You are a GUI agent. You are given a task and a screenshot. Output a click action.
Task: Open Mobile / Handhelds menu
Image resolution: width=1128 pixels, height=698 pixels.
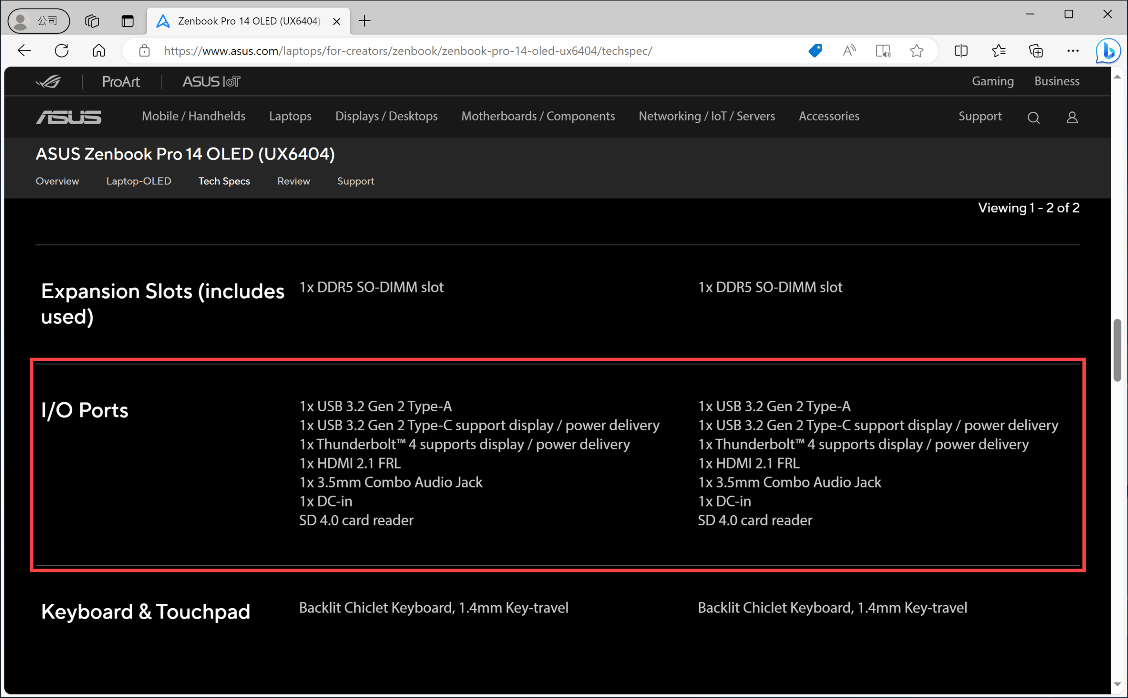pos(193,116)
